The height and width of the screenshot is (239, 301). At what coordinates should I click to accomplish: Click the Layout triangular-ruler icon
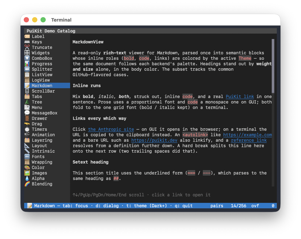pos(27,146)
